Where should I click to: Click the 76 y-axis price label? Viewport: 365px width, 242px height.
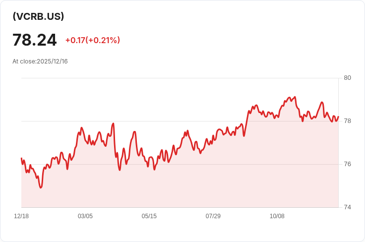[x=347, y=164]
